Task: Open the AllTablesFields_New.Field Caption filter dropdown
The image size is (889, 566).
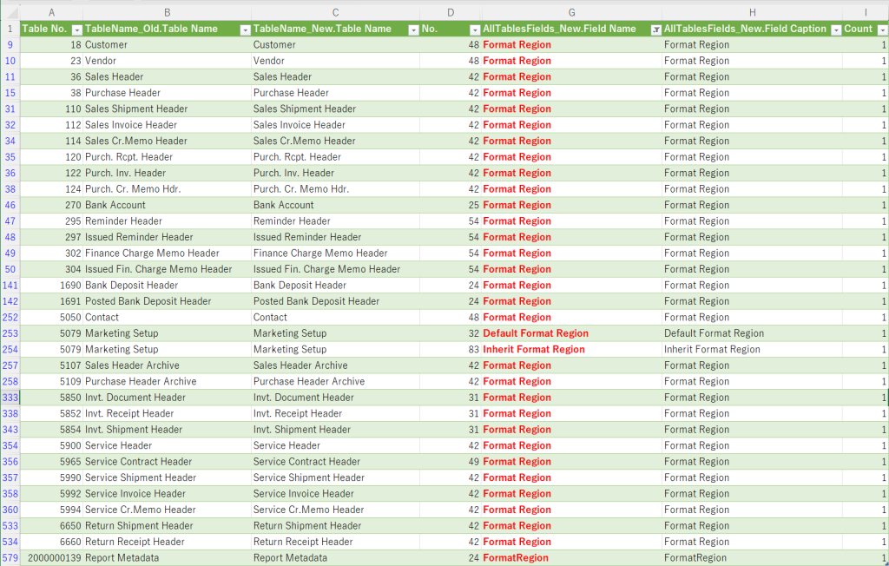Action: click(x=836, y=30)
